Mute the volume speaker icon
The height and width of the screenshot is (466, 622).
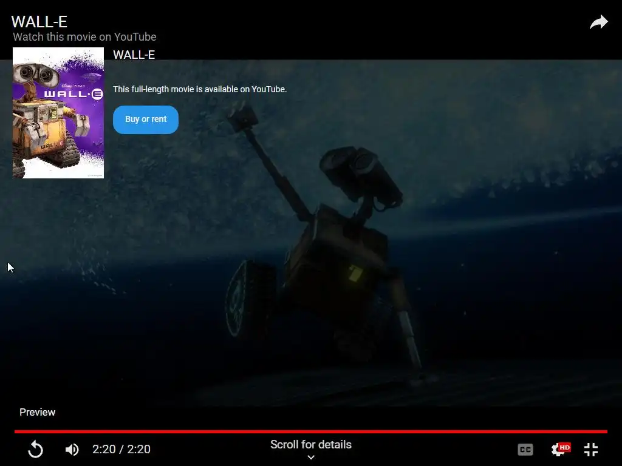(x=72, y=450)
